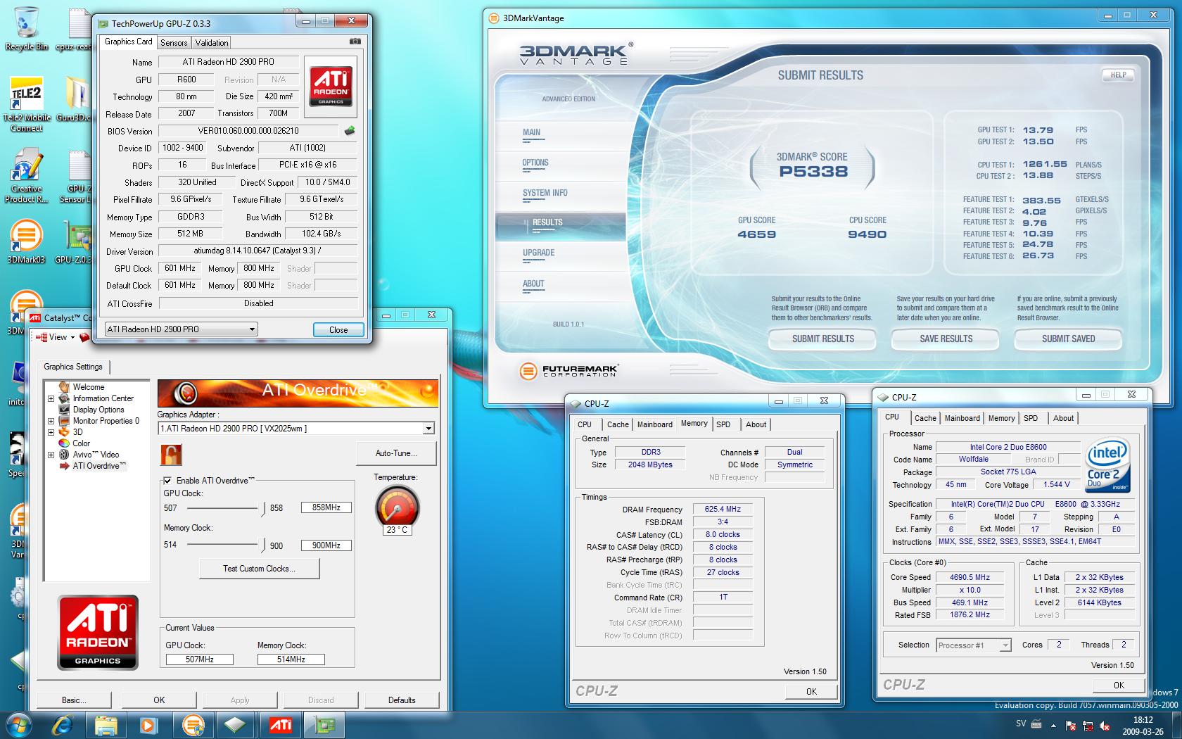Select Display Options tree item
This screenshot has width=1182, height=739.
(99, 410)
